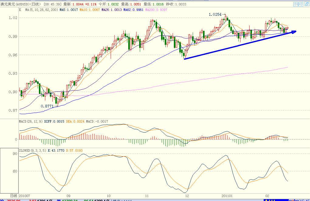Click the MA26:1.0013 value
This screenshot has width=310, height=201.
click(x=112, y=10)
